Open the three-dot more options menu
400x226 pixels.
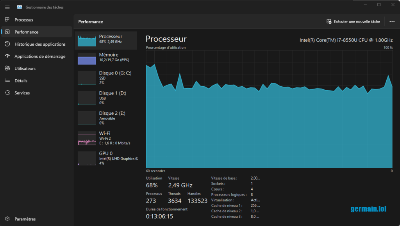click(x=392, y=22)
